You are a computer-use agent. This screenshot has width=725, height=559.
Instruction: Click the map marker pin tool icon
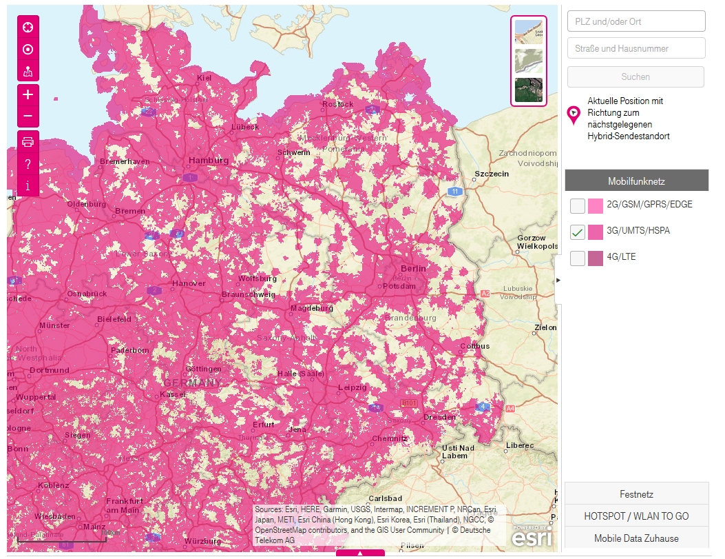click(28, 70)
